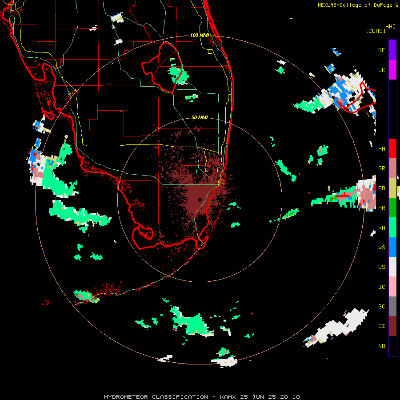Click the GC legend label
400x400 pixels.
coord(381,307)
